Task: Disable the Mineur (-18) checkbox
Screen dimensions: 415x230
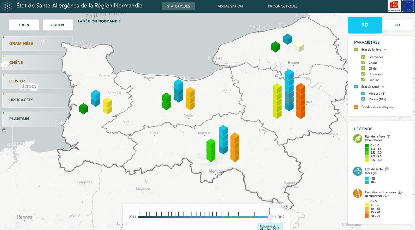Action: click(363, 93)
